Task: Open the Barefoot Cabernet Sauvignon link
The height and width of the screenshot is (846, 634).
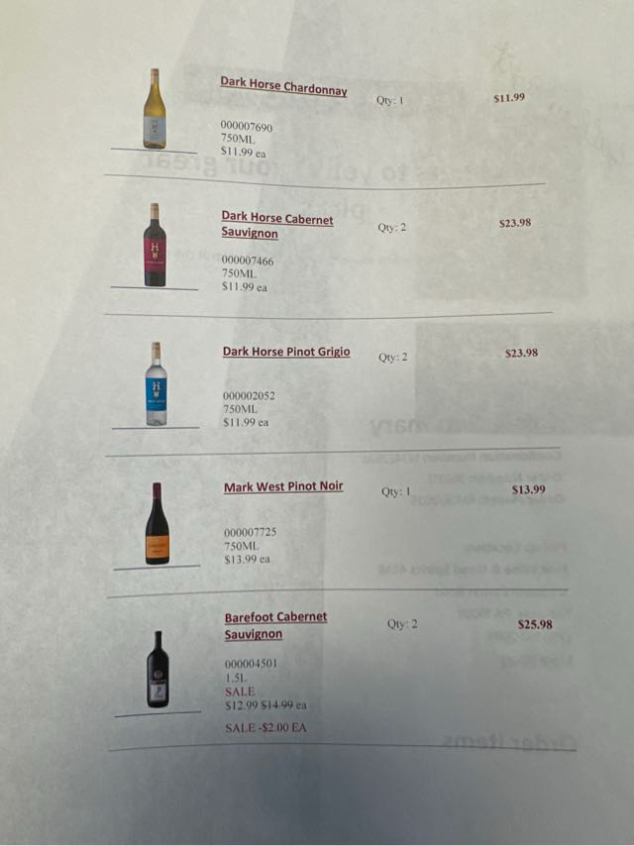Action: click(x=275, y=626)
